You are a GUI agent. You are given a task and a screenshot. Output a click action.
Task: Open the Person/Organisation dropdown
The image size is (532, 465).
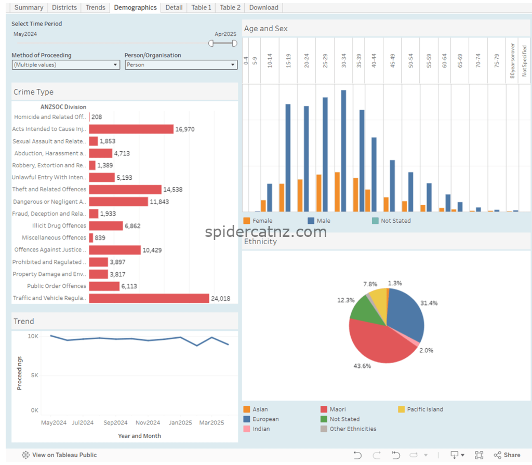tap(181, 65)
